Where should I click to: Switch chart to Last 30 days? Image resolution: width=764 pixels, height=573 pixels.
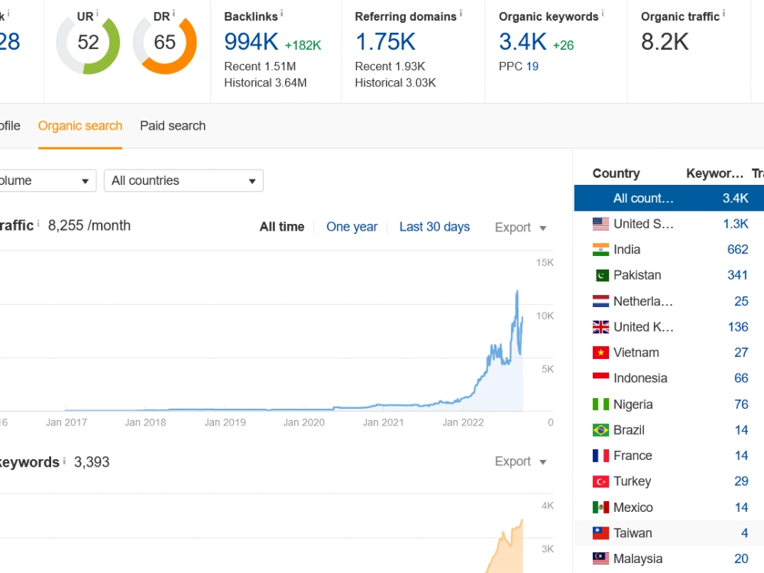(435, 227)
